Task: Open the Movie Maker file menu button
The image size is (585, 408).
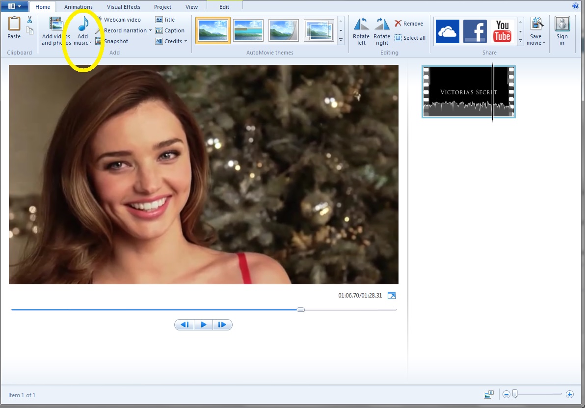Action: 15,6
